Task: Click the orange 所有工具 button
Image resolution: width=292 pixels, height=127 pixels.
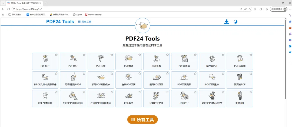Action: click(x=142, y=119)
